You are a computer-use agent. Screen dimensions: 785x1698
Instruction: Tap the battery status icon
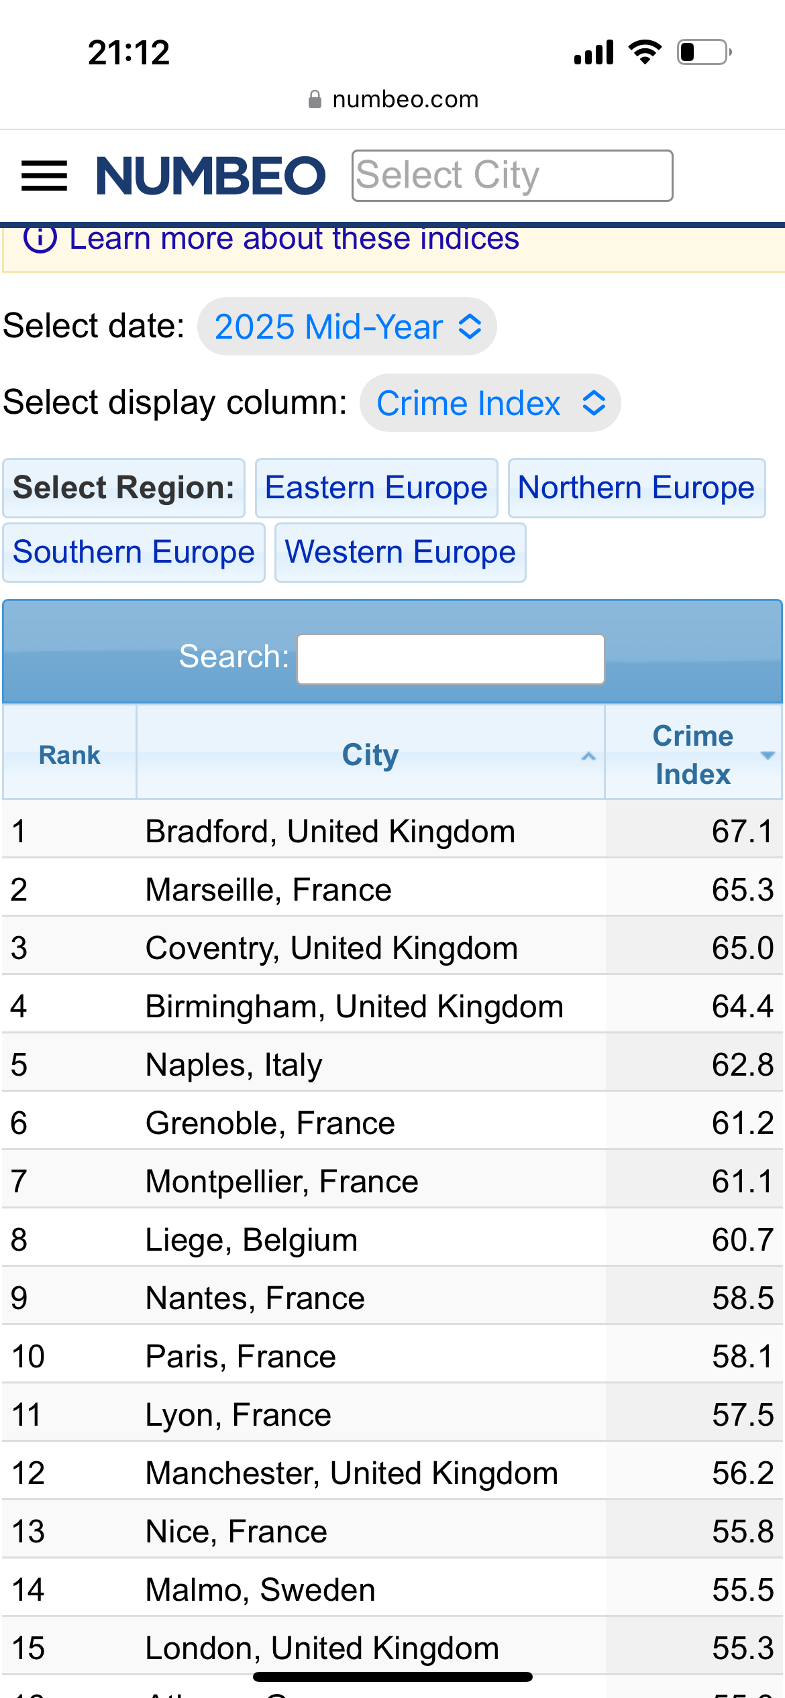[704, 52]
